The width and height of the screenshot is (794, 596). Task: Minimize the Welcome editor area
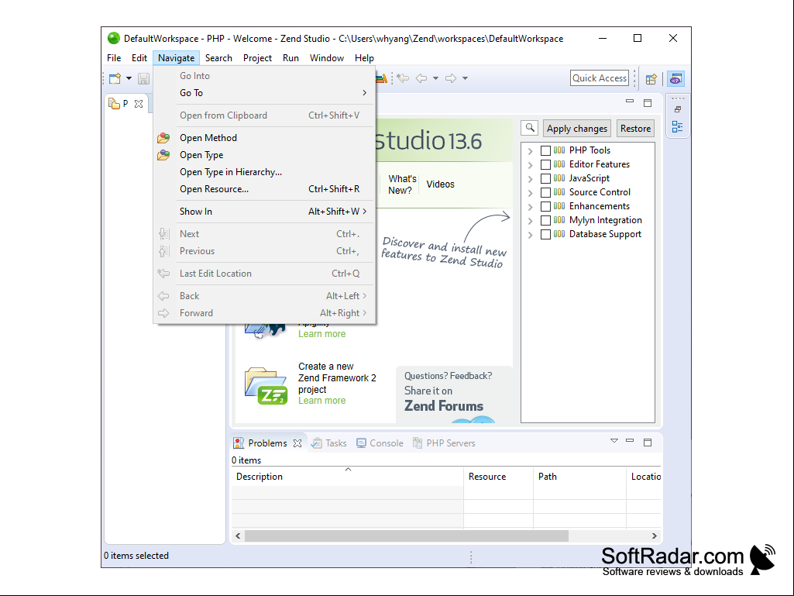pos(630,102)
